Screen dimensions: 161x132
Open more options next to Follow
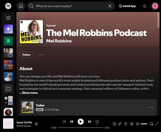coord(41,55)
